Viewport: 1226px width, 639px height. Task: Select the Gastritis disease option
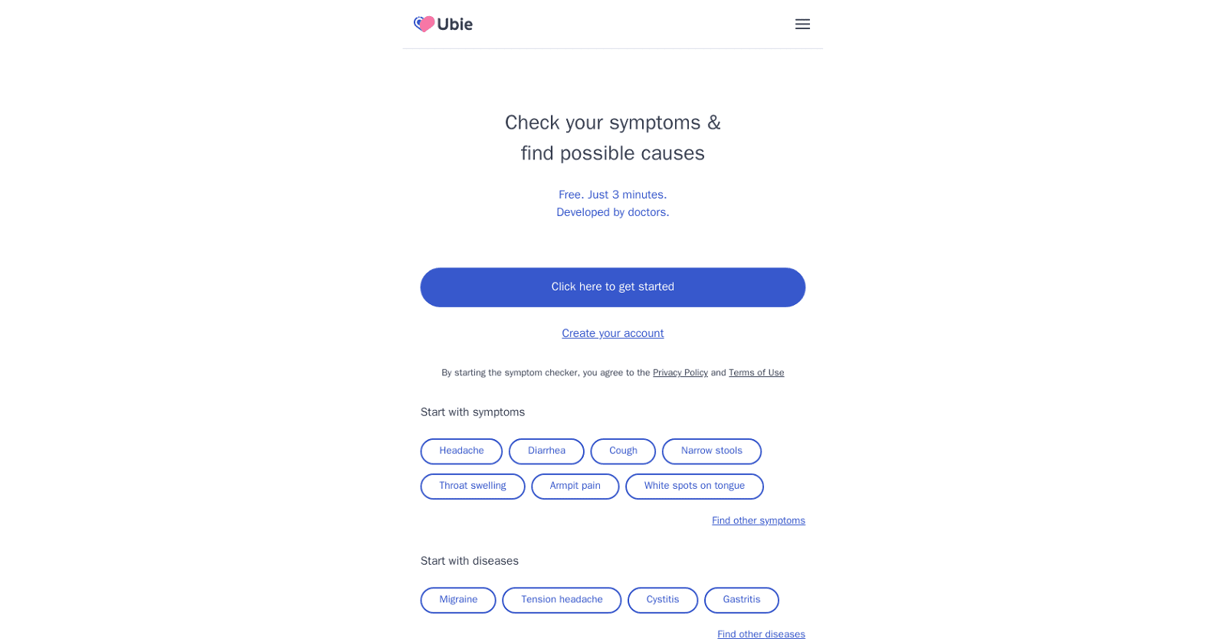[x=740, y=600]
